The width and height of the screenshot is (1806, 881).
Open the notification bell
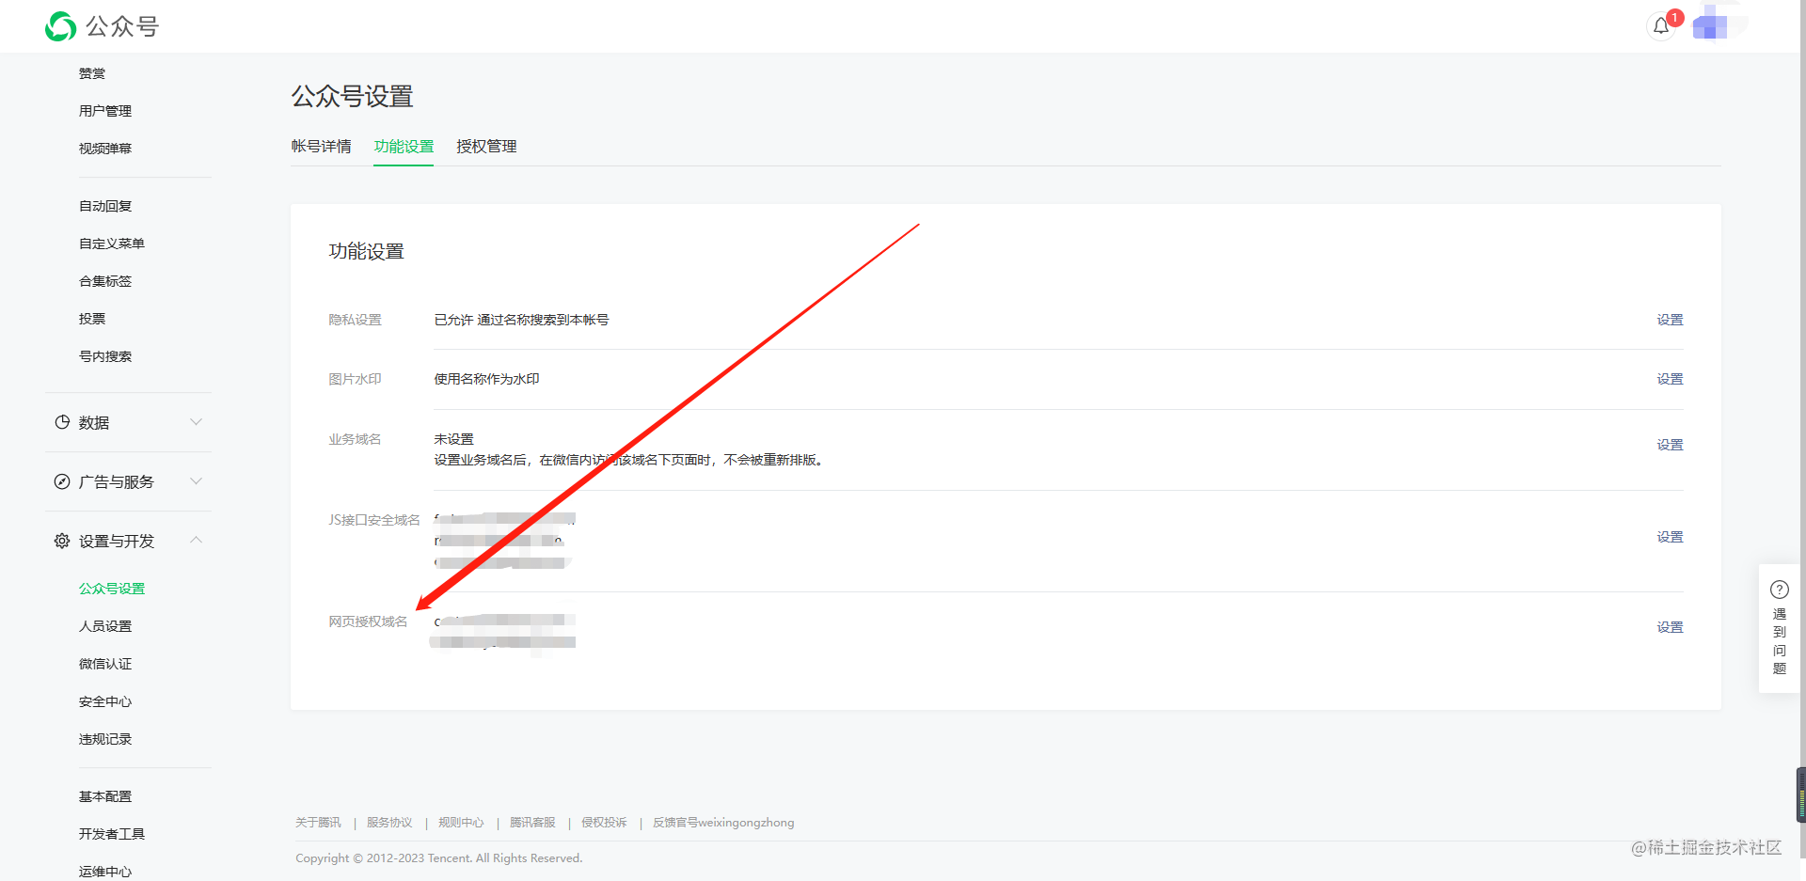point(1661,26)
